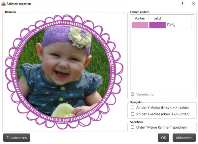Viewport: 198px width, 144px height.
Task: Click the purple scalloped frame border
Action: pos(64,17)
